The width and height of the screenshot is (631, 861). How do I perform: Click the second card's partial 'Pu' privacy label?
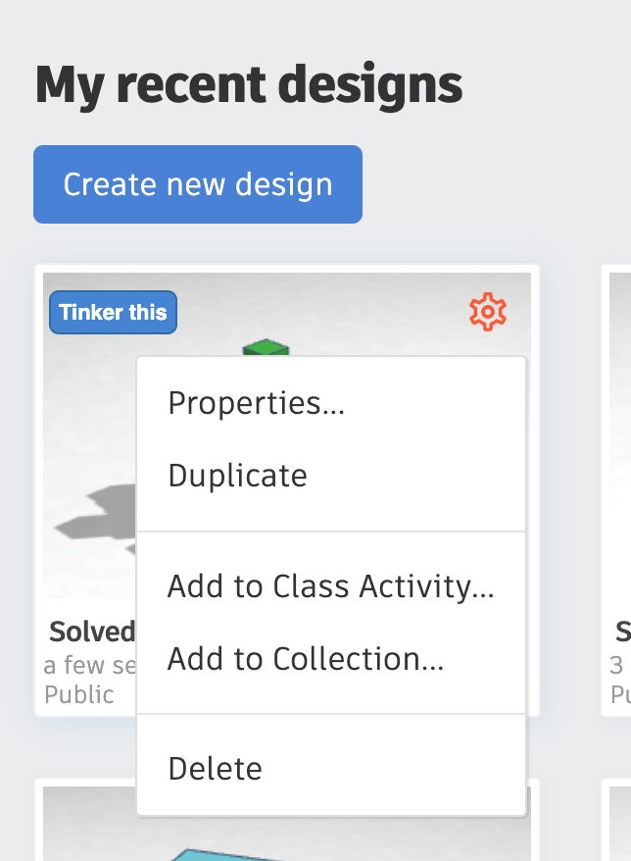click(x=620, y=694)
